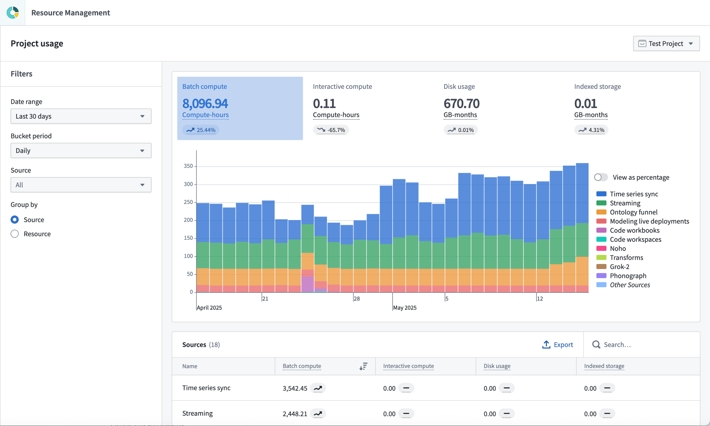Open the Date range dropdown showing Last 30 days

point(81,116)
